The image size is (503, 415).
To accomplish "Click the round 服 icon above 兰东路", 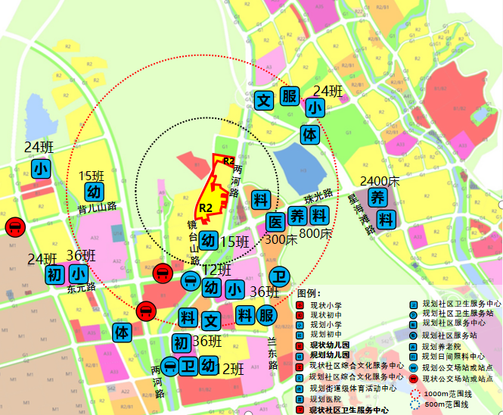I will click(x=265, y=315).
